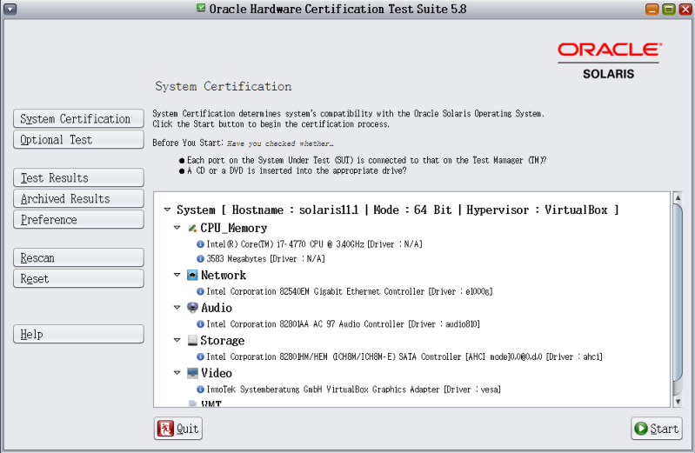695x453 pixels.
Task: Click info icon beside 82540EM Gigabit Ethernet
Action: (x=200, y=291)
